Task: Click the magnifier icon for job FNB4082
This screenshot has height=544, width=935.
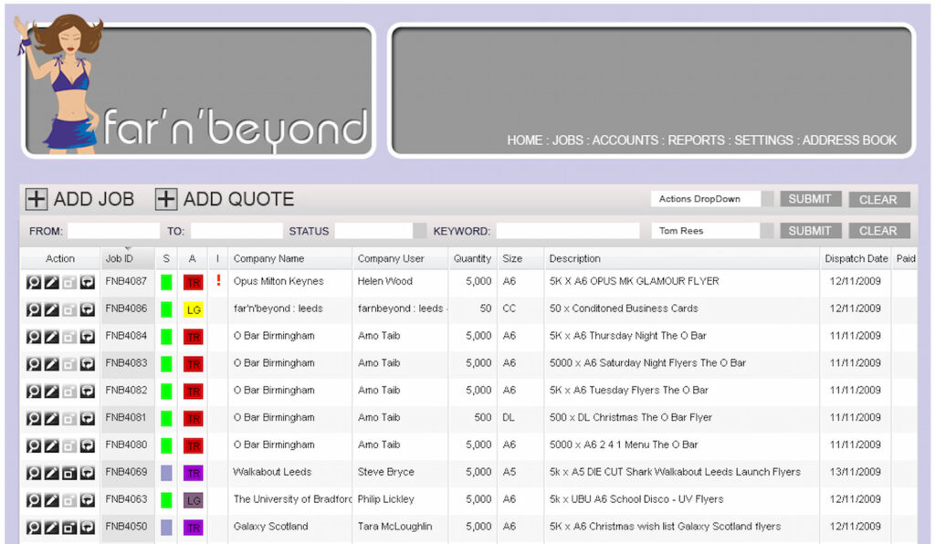Action: (34, 392)
